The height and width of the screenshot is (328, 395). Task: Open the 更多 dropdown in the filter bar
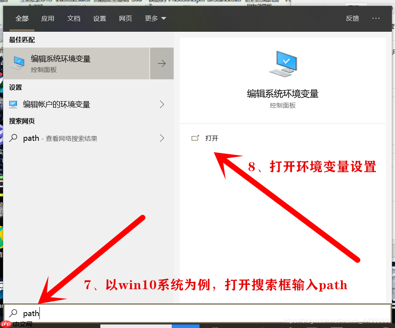155,18
